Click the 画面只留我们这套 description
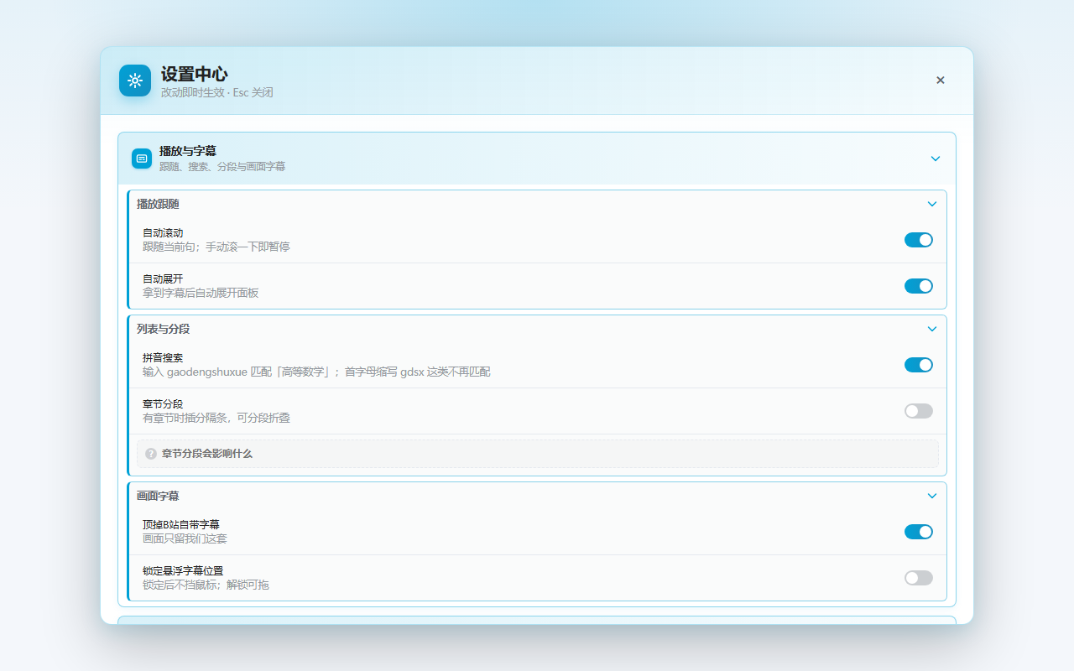Image resolution: width=1074 pixels, height=671 pixels. tap(185, 538)
